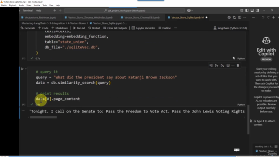Open VLC Tools menu
The height and width of the screenshot is (157, 279).
coord(44,5)
